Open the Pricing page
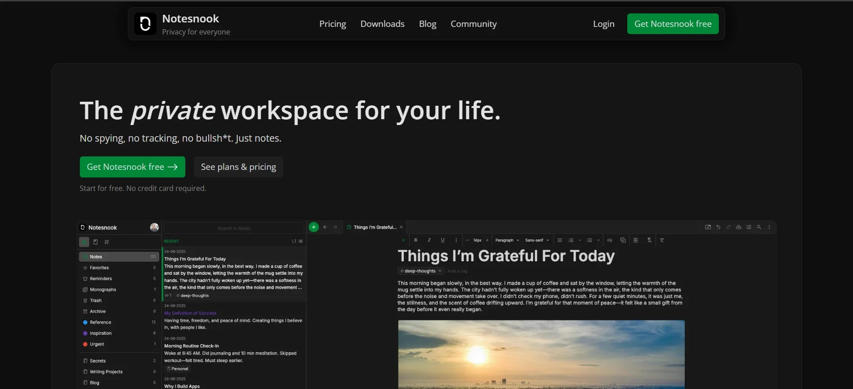This screenshot has height=389, width=853. (332, 24)
